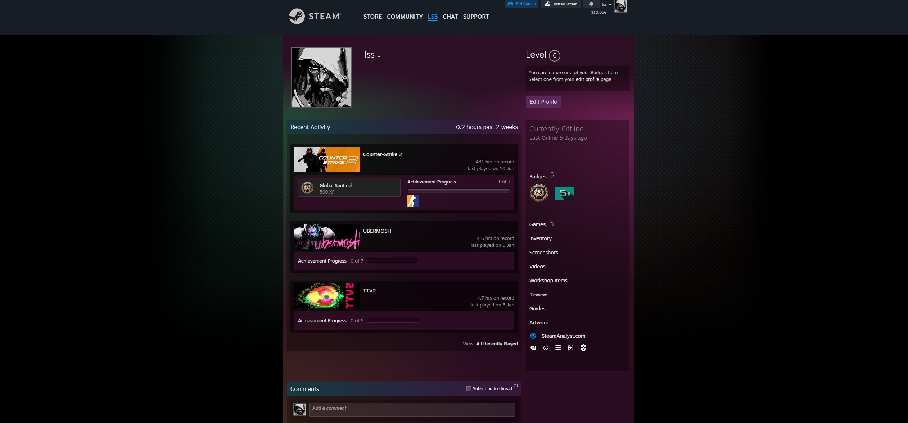
Task: Click the Counter-Strike 2 achievement progress bar
Action: click(458, 190)
